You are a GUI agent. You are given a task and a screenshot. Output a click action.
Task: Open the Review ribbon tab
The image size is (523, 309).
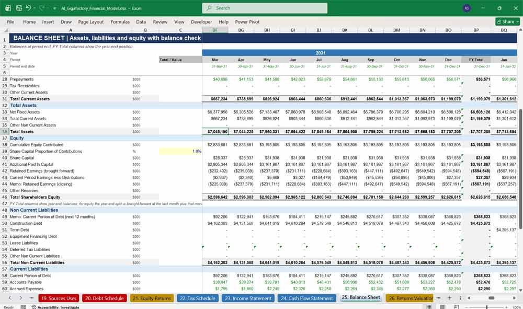tap(160, 21)
